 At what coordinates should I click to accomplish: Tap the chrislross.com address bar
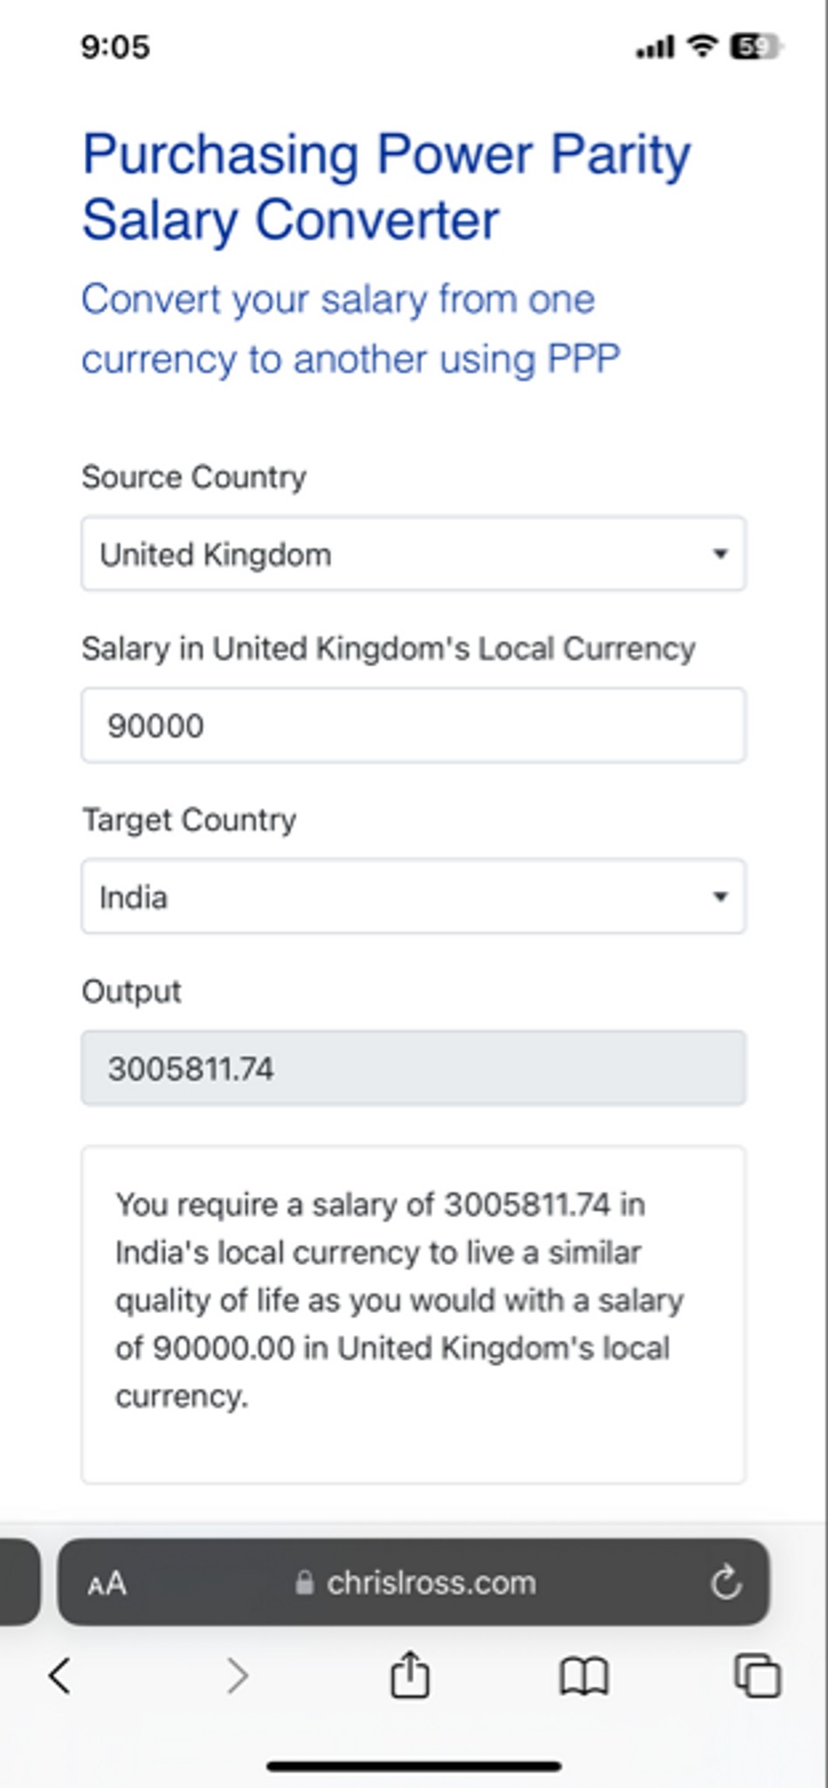(413, 1582)
